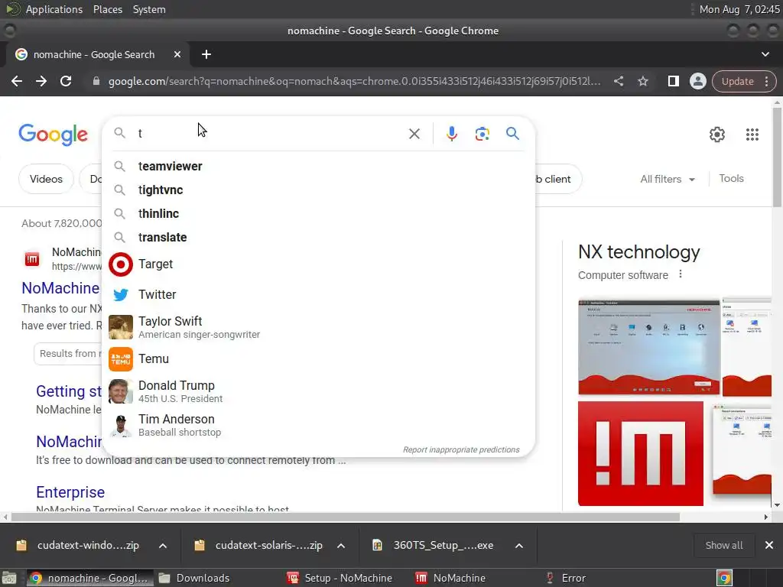Open the Applications menu

(54, 9)
